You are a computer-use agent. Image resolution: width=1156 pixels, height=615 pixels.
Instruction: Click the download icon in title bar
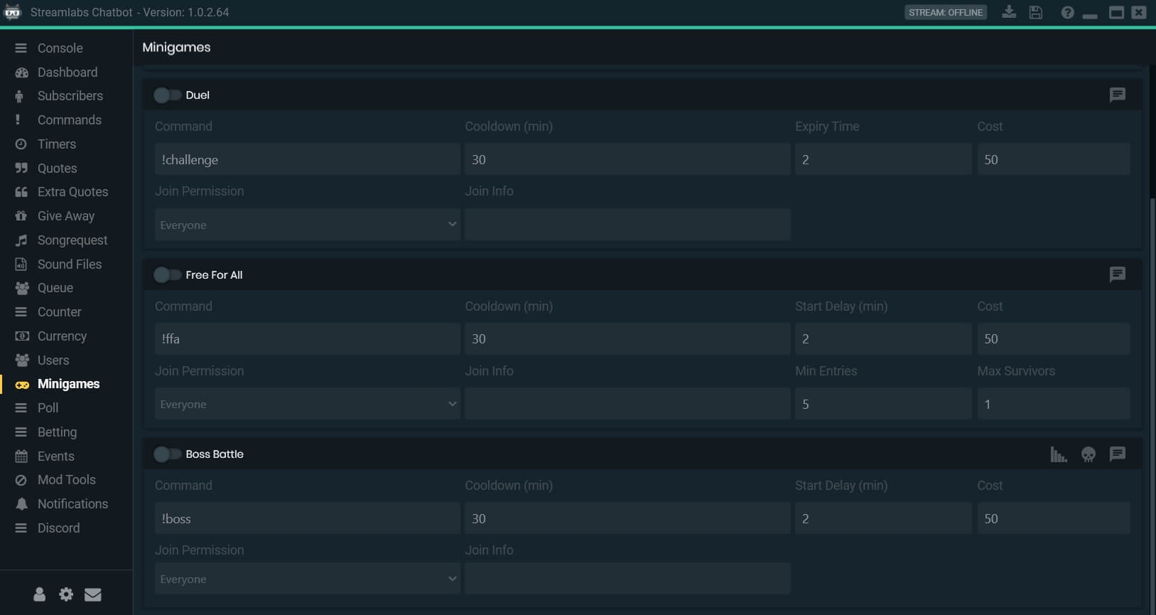(x=1009, y=12)
